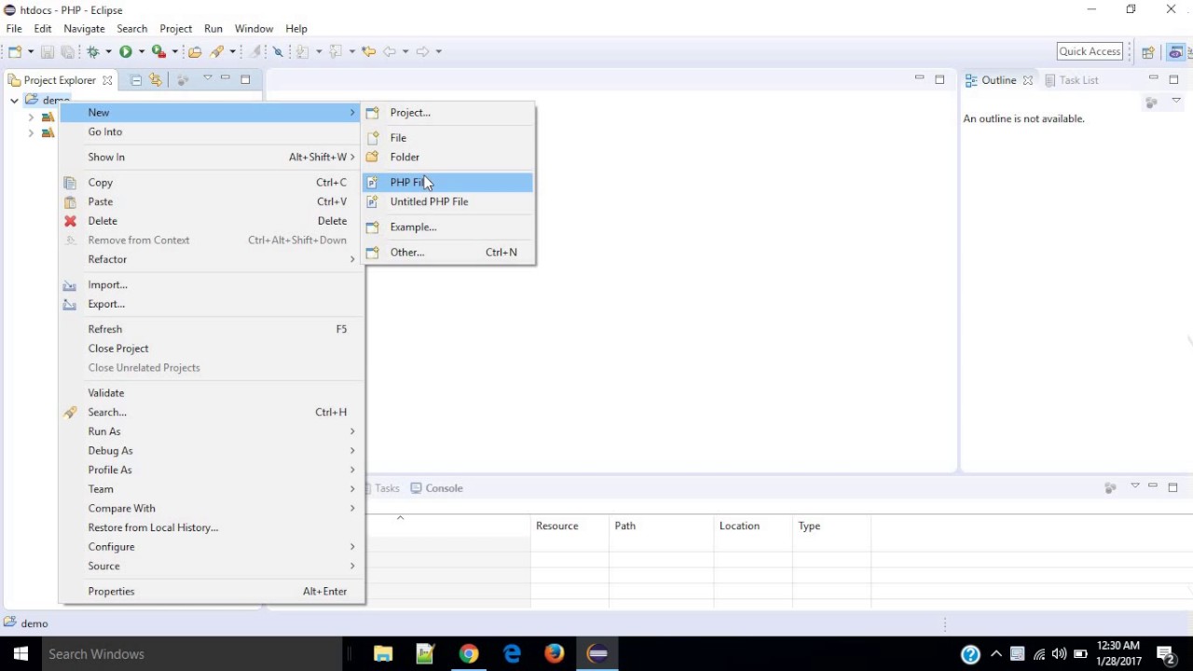1193x671 pixels.
Task: Open the Run dropdown arrow in toolbar
Action: [x=141, y=51]
